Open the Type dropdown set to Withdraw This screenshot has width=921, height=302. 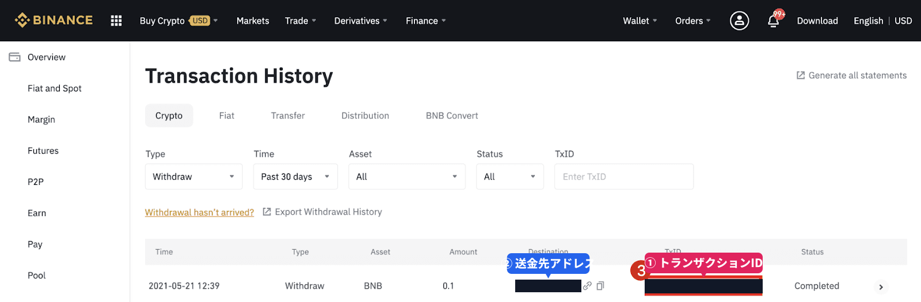pos(194,176)
